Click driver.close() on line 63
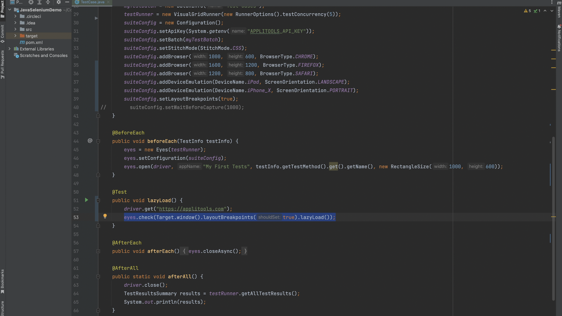562x316 pixels. pos(144,285)
